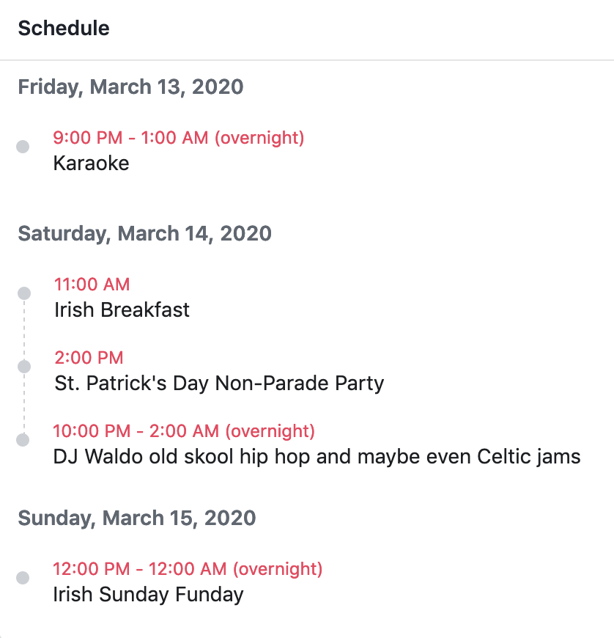
Task: Open the Irish Sunday Funday event
Action: [x=149, y=595]
